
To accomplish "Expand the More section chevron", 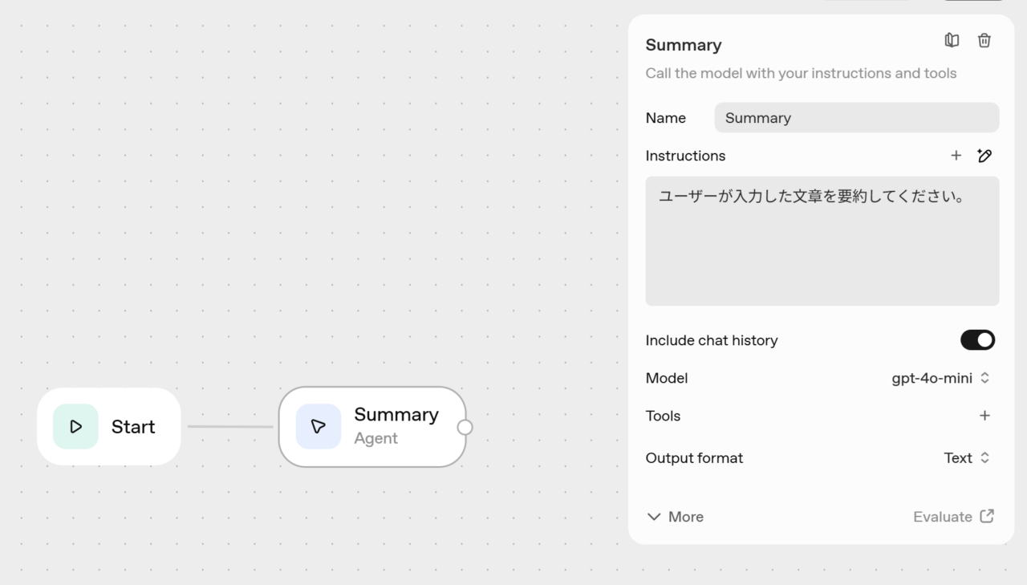I will [x=655, y=517].
